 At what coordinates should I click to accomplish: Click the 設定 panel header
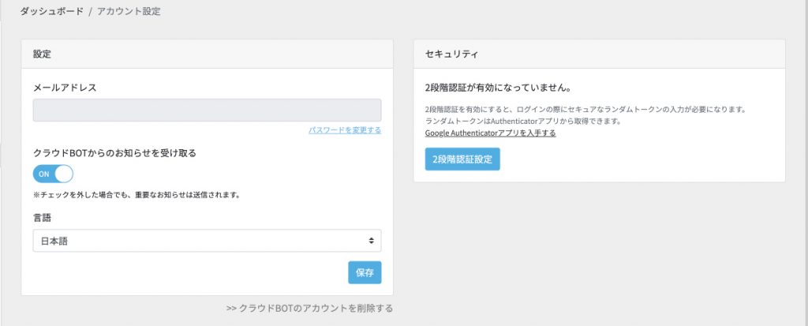208,54
